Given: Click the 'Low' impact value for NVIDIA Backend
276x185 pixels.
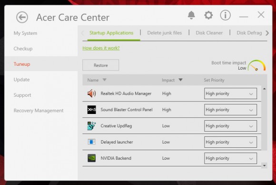Looking at the screenshot, I should point(166,158).
